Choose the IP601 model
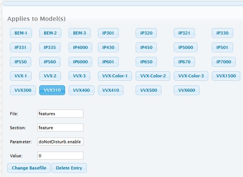 click(x=108, y=62)
